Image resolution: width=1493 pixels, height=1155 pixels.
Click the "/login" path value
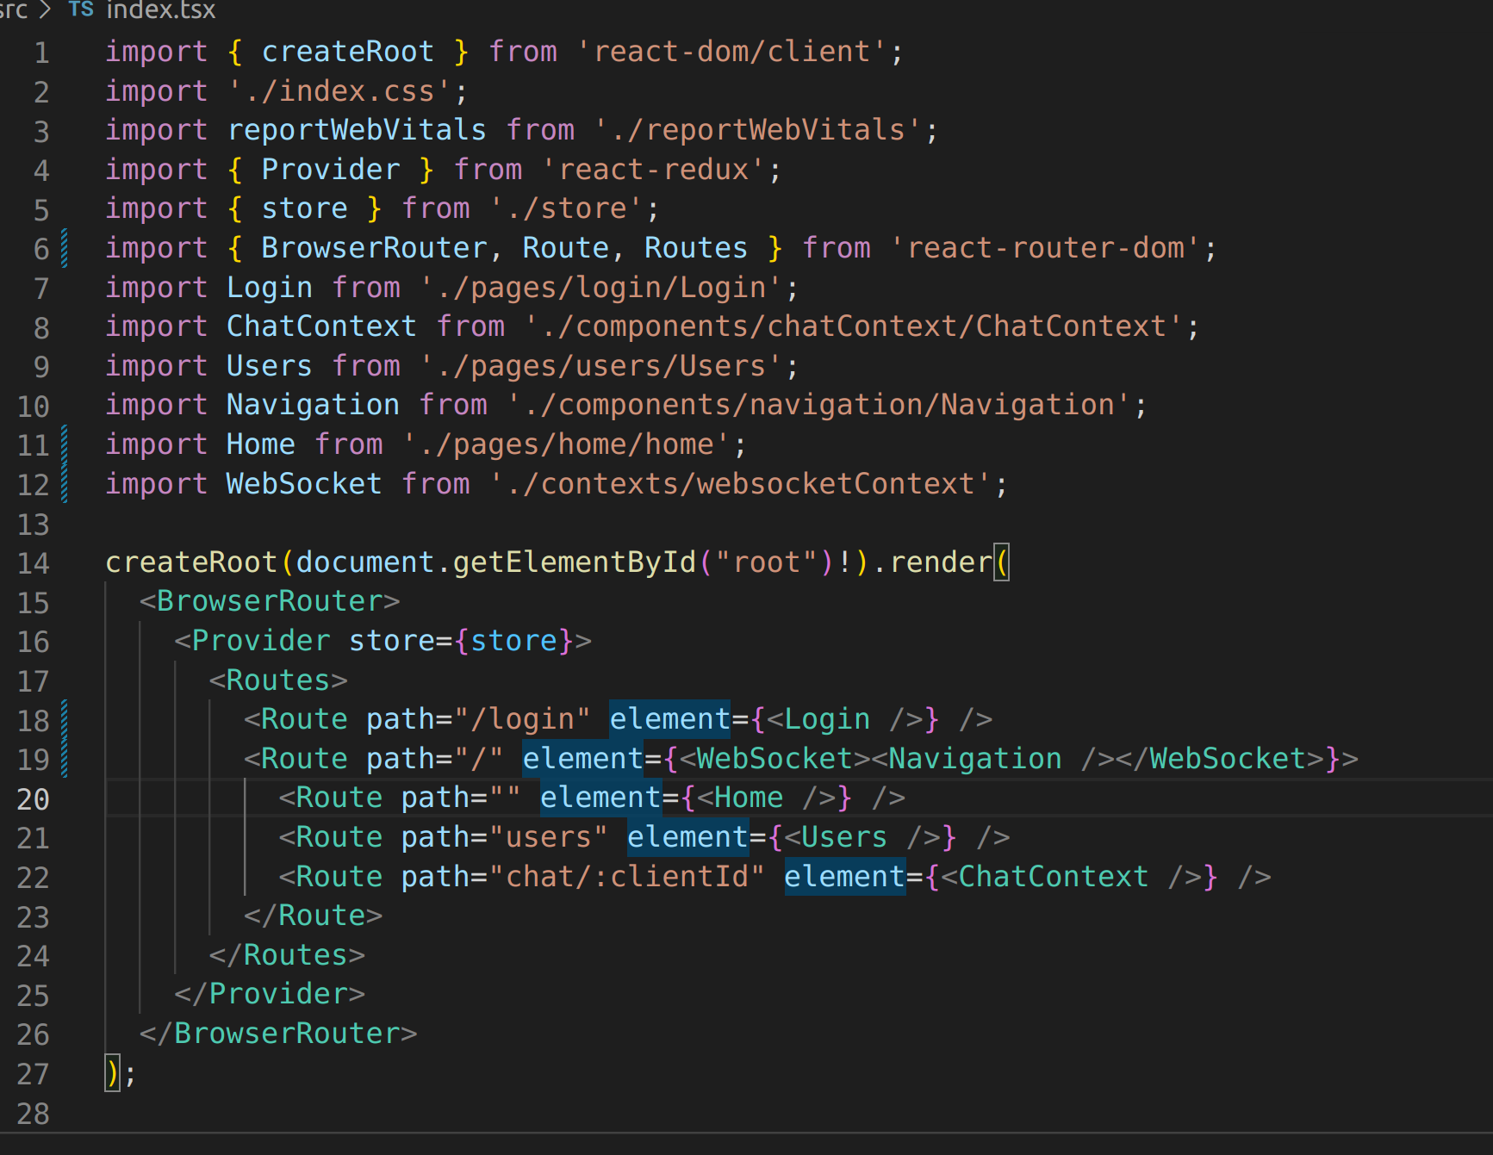click(523, 719)
